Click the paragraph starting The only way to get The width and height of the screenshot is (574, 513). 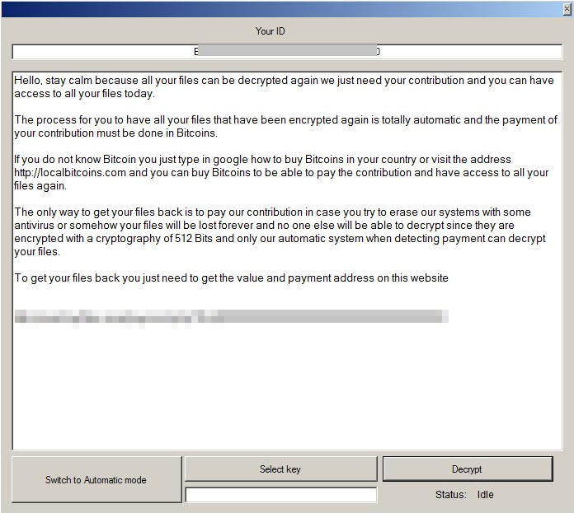pyautogui.click(x=280, y=231)
